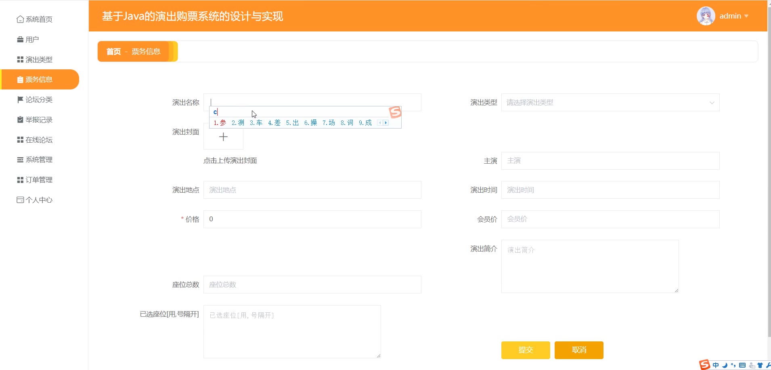Click the admin avatar picture
This screenshot has width=771, height=370.
click(706, 16)
